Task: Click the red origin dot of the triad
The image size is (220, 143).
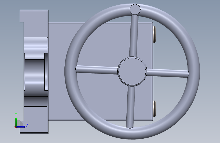Action: tap(15, 127)
